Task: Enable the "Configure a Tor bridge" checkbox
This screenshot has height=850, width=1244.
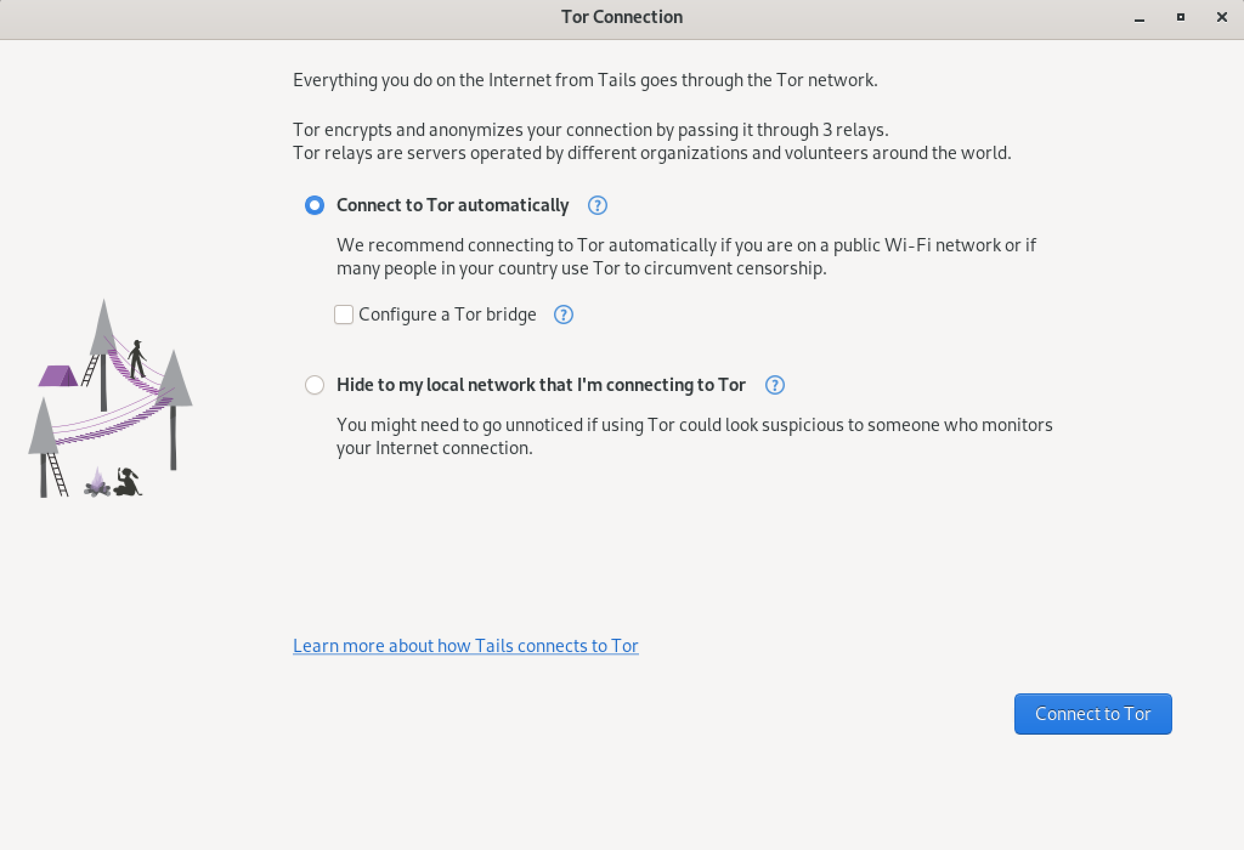Action: (x=343, y=314)
